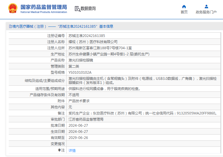Viewport: 223px width, 157px height.
Task: Click the 型号规格 label
Action: (x=58, y=73)
